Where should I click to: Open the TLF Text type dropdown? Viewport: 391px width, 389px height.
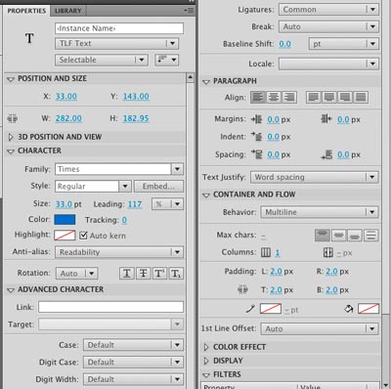pyautogui.click(x=117, y=43)
